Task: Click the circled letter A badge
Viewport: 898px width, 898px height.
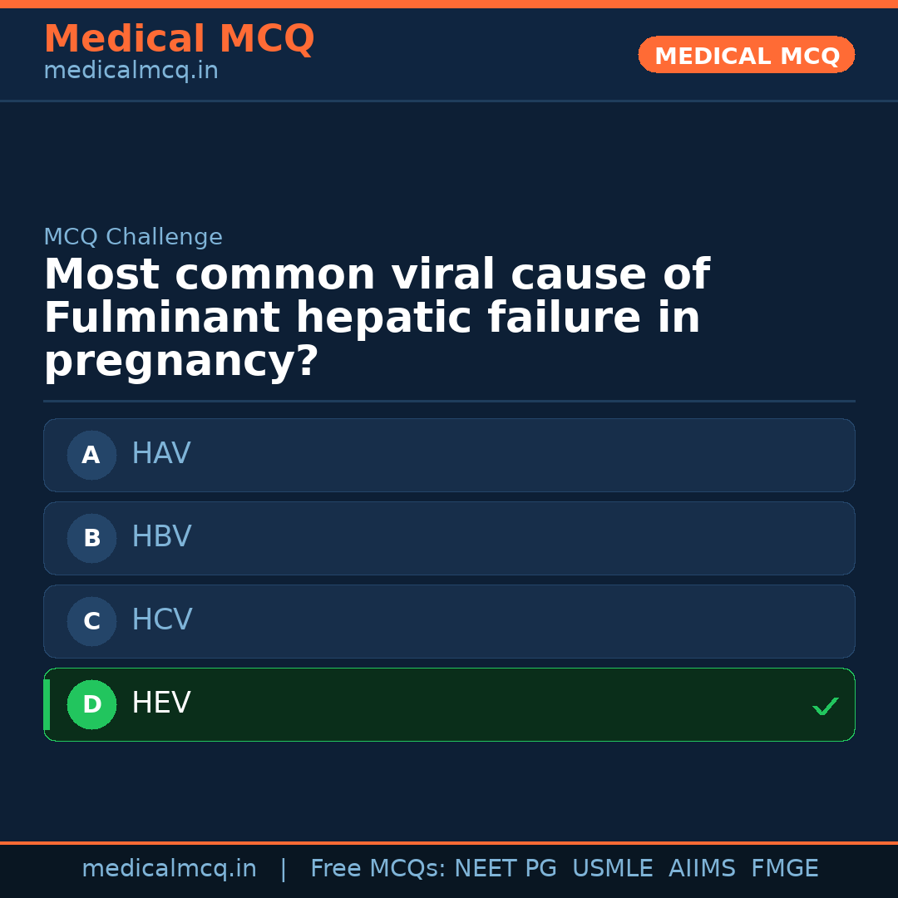Action: coord(91,455)
